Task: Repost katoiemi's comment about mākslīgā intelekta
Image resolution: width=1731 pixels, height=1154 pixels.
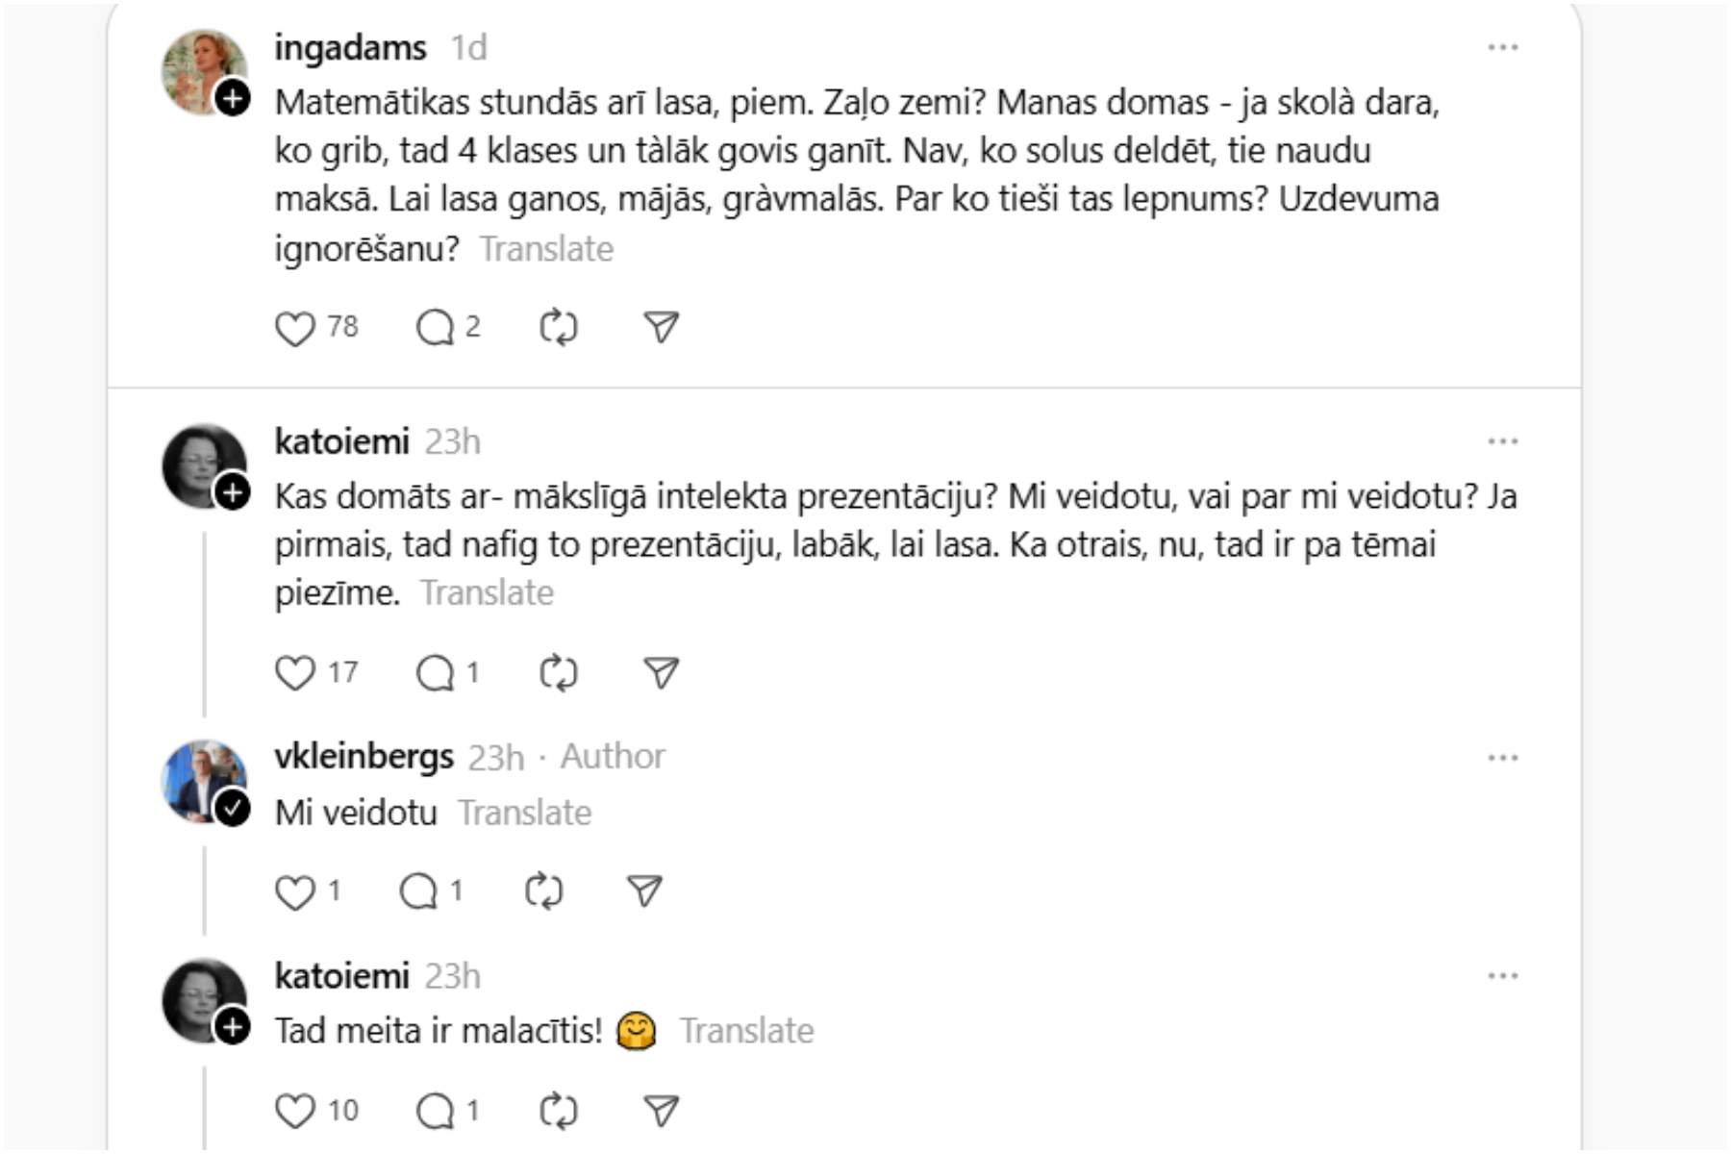Action: (x=558, y=673)
